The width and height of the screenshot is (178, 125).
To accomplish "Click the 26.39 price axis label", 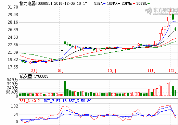I will click(x=13, y=30).
